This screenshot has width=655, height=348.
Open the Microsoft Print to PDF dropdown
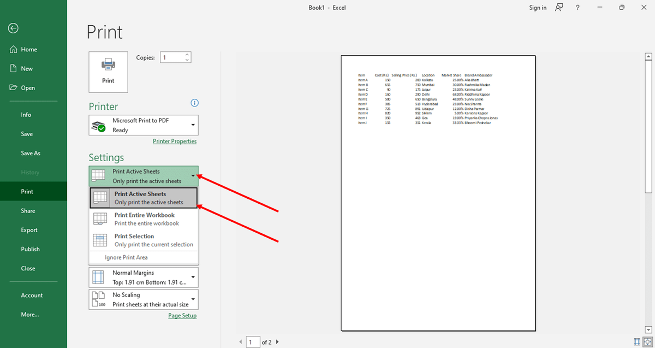(x=144, y=125)
